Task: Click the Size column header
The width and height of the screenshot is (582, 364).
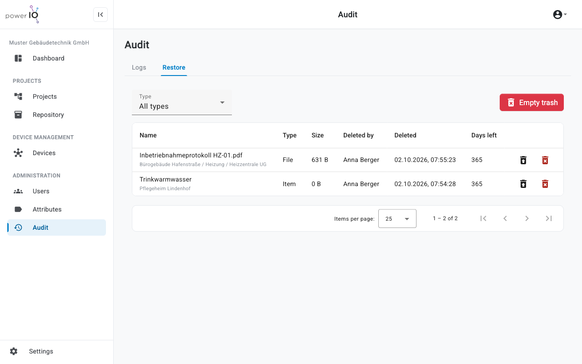Action: (318, 135)
